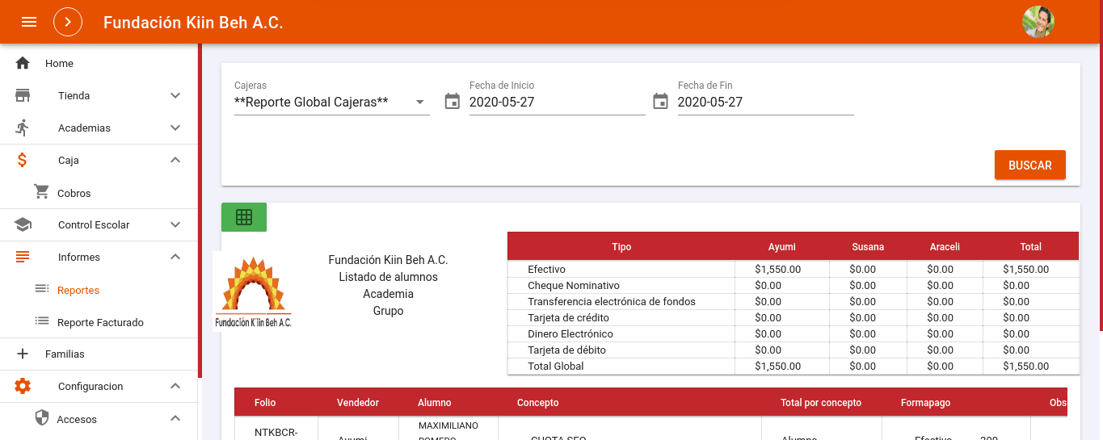Click the circled right-arrow icon in header
The width and height of the screenshot is (1103, 440).
[68, 22]
